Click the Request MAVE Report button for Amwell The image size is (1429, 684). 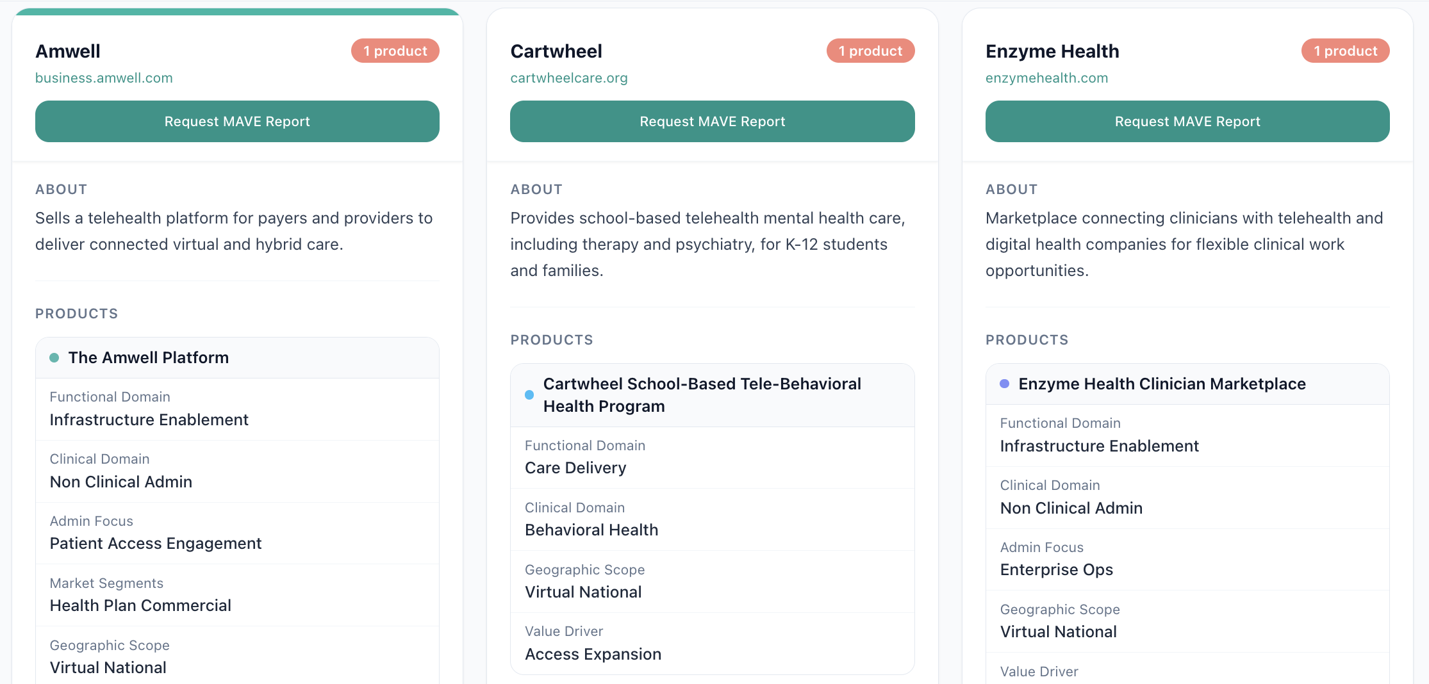(237, 121)
